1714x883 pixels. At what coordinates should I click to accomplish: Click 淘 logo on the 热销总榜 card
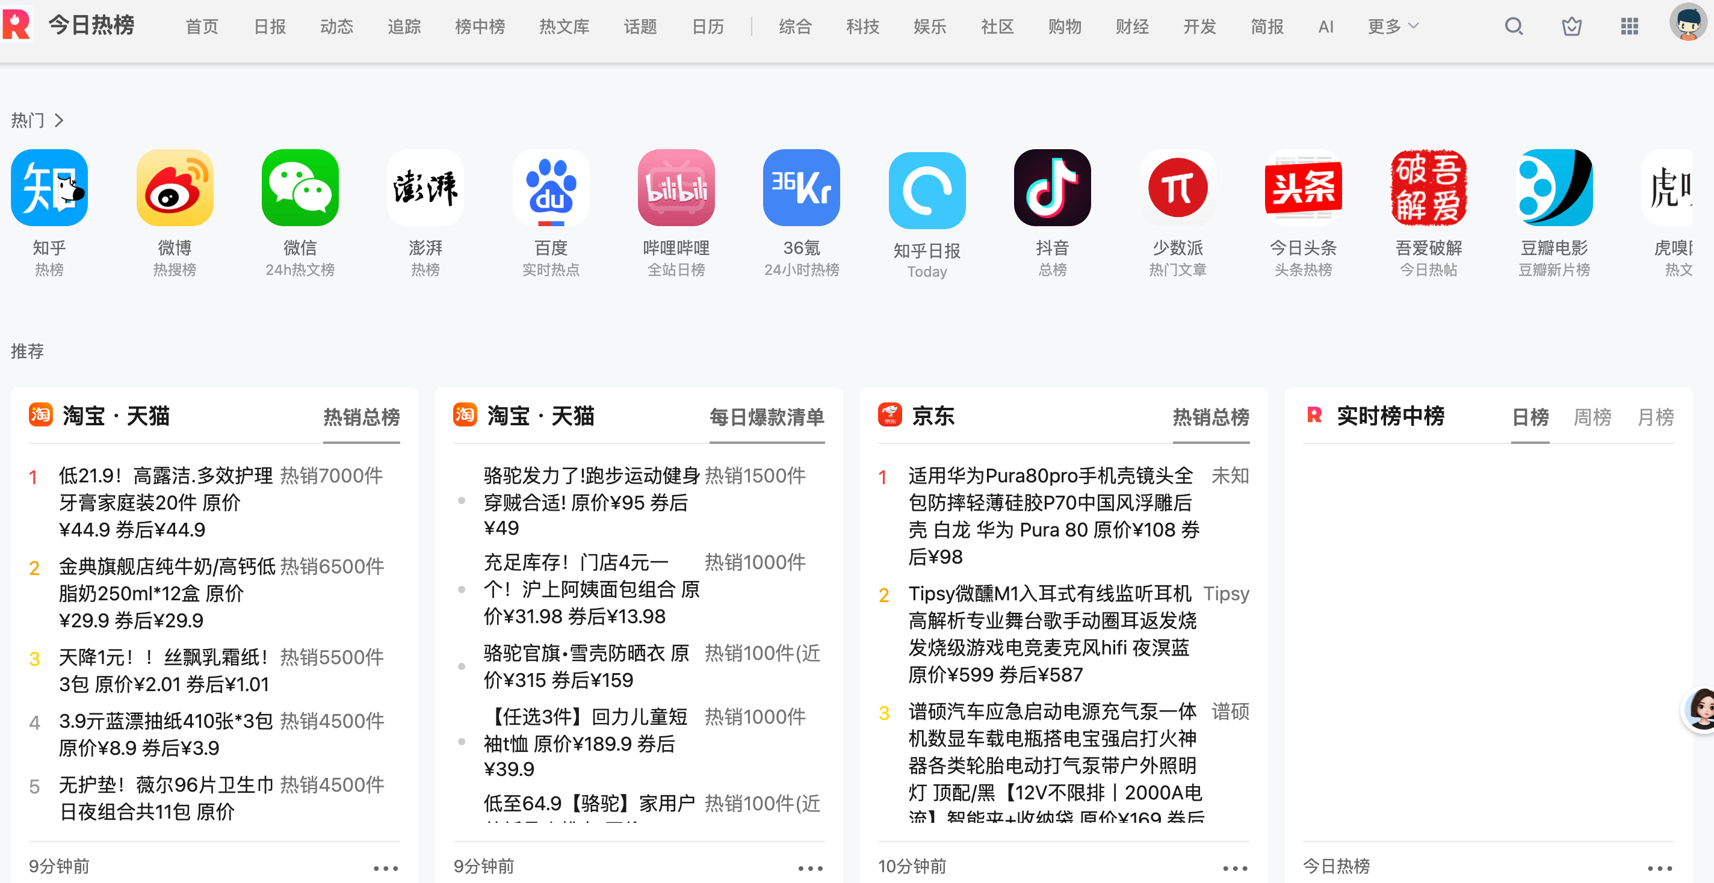40,414
